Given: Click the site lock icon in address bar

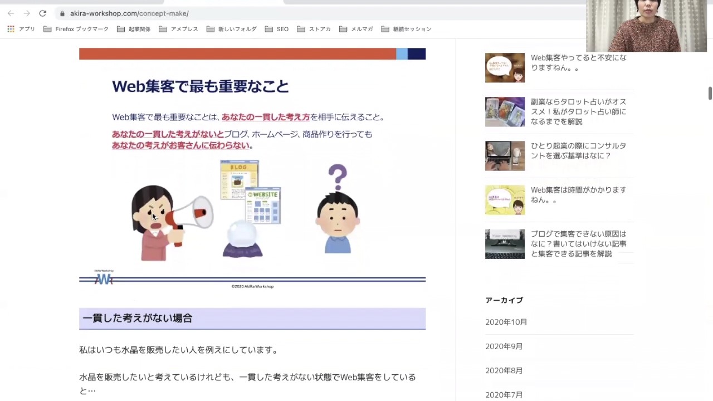Looking at the screenshot, I should 62,13.
